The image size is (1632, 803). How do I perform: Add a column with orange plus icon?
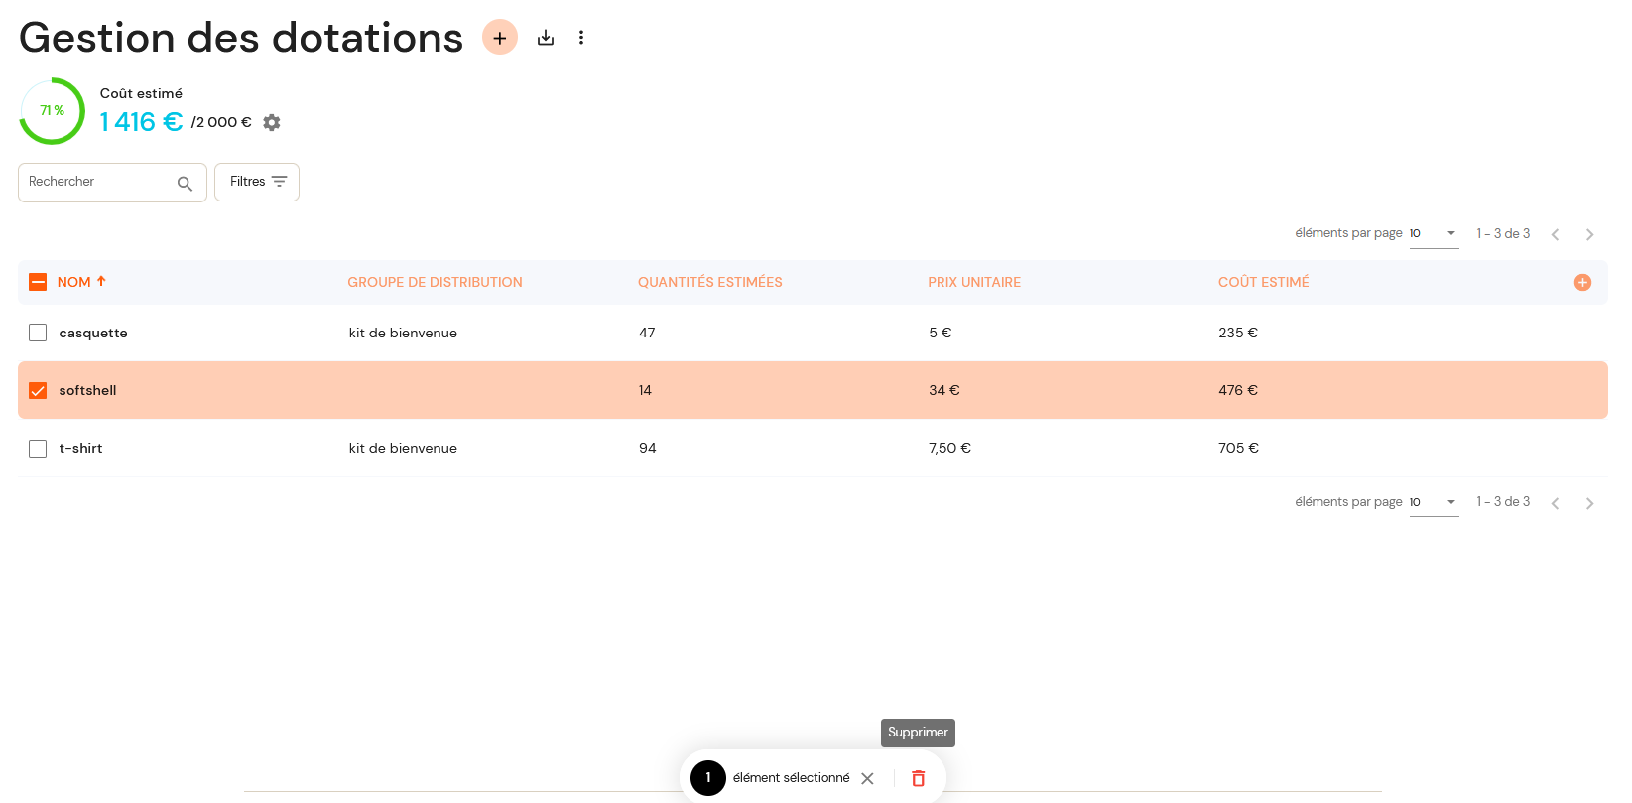pyautogui.click(x=1582, y=283)
